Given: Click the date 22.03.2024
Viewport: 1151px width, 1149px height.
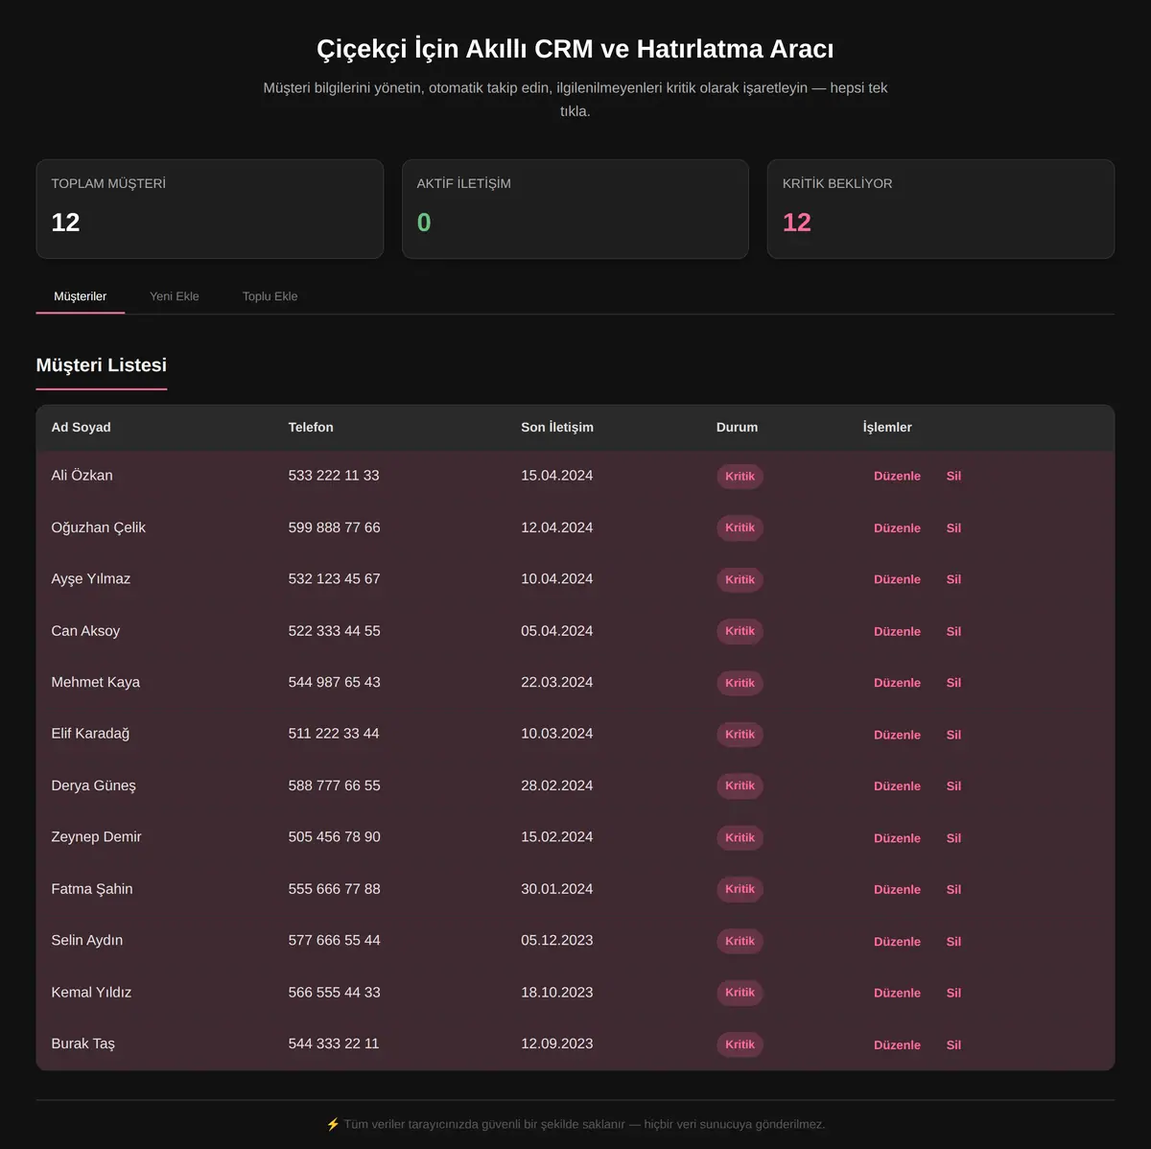Looking at the screenshot, I should pyautogui.click(x=557, y=683).
